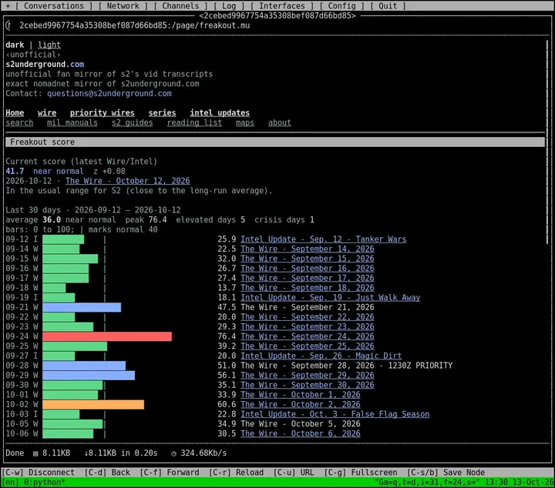Screen dimensions: 555x488
Task: Open the series navigation link
Action: [x=162, y=112]
